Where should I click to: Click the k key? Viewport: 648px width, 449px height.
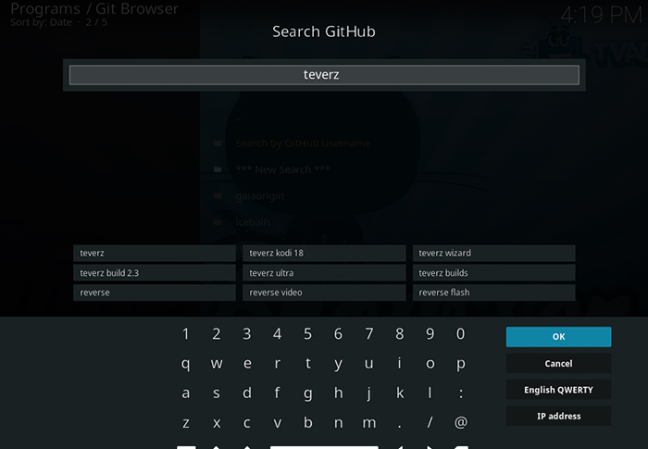tap(400, 393)
